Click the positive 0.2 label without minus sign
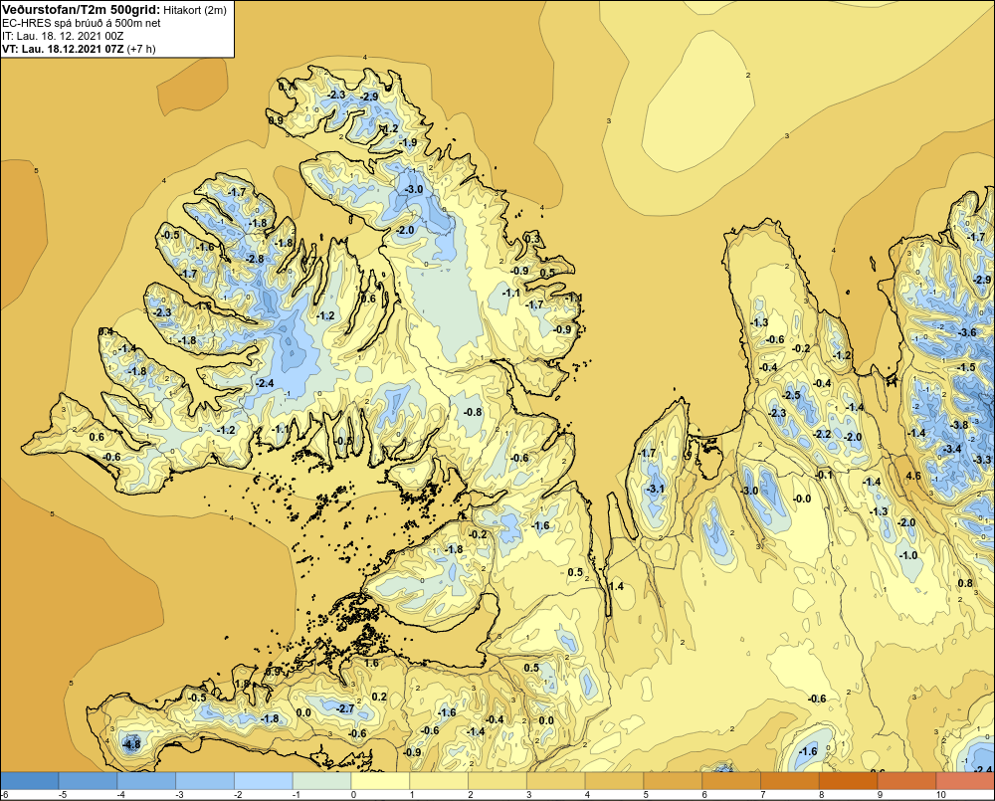 coord(379,697)
